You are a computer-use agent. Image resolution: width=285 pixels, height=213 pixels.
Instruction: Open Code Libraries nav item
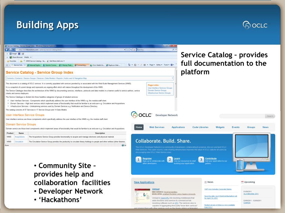[200, 127]
